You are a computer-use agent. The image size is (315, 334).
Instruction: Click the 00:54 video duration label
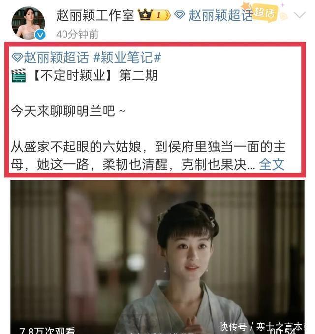(x=283, y=331)
